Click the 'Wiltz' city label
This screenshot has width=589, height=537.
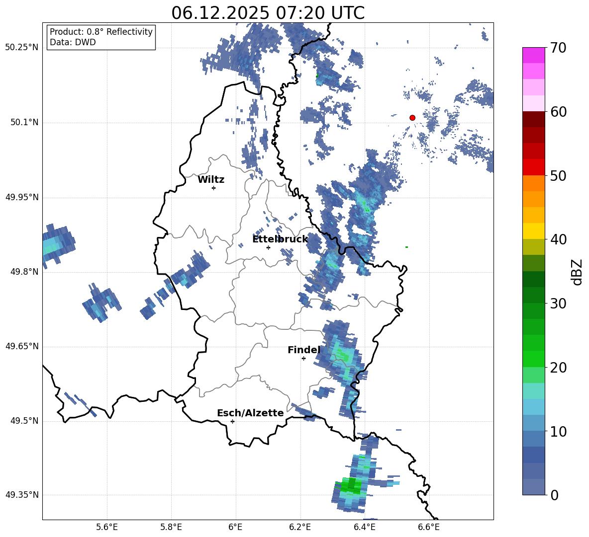[211, 180]
